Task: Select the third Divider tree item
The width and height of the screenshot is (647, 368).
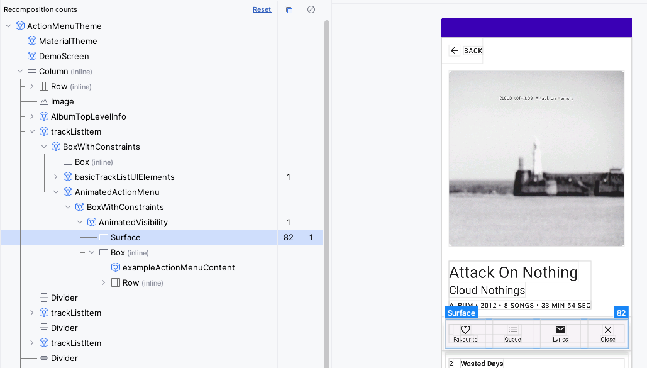Action: click(x=64, y=358)
